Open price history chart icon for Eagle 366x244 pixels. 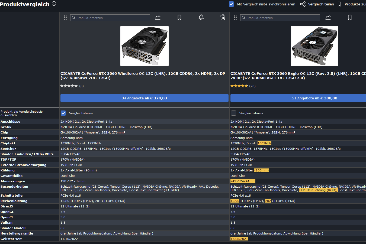[328, 18]
